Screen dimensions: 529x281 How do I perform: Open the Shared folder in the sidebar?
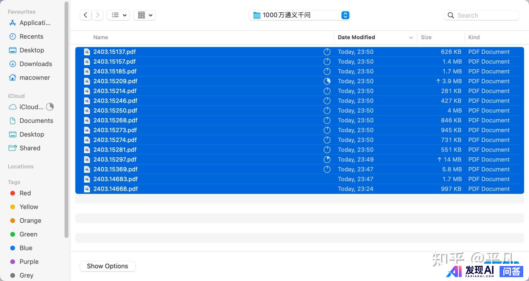25,148
